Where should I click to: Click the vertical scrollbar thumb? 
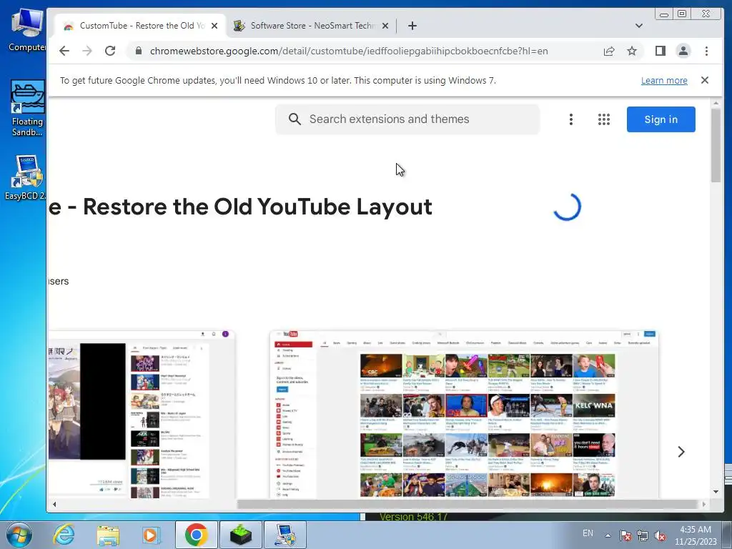pyautogui.click(x=716, y=145)
